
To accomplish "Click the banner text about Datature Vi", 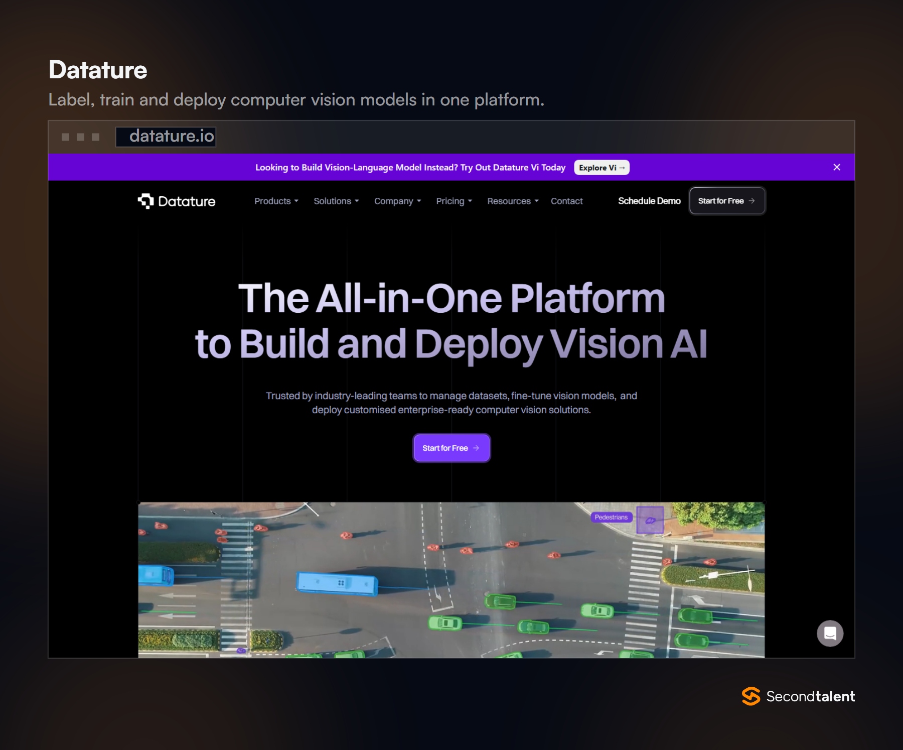I will (410, 168).
